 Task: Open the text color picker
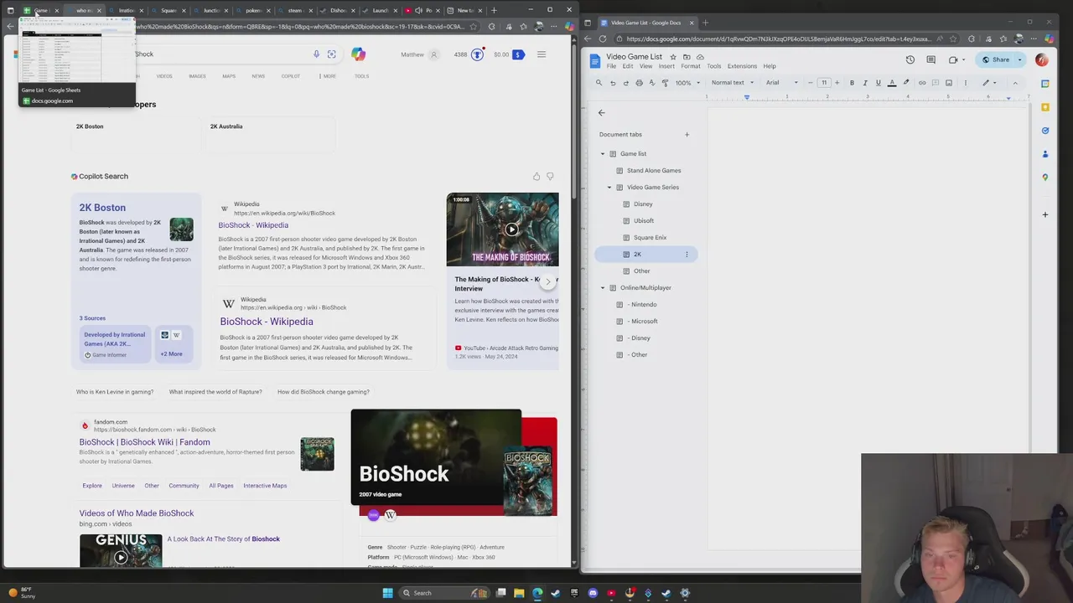892,83
